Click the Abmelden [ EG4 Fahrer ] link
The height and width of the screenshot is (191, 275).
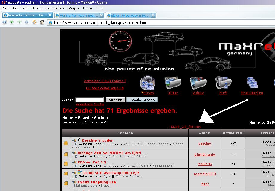pyautogui.click(x=105, y=81)
